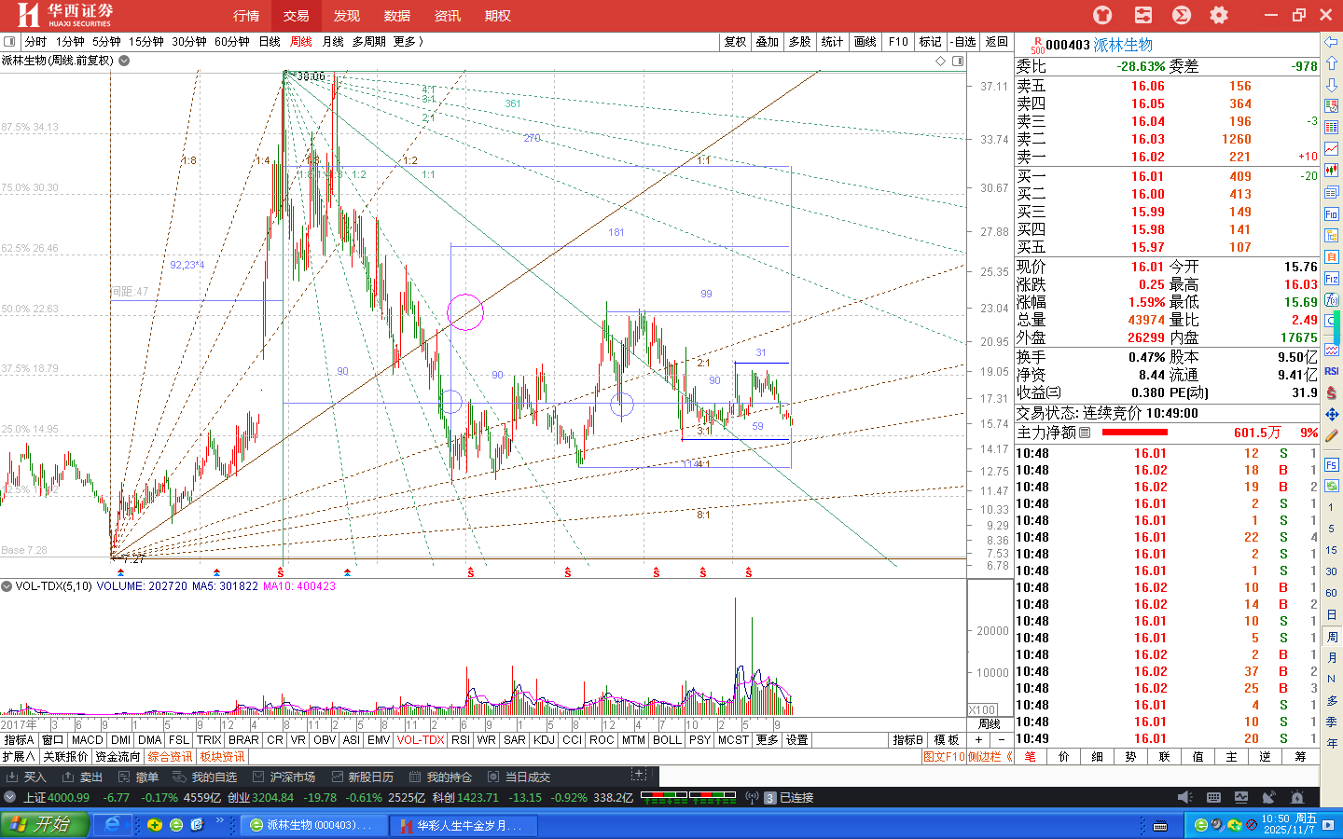Click the 标记 mark button

931,41
